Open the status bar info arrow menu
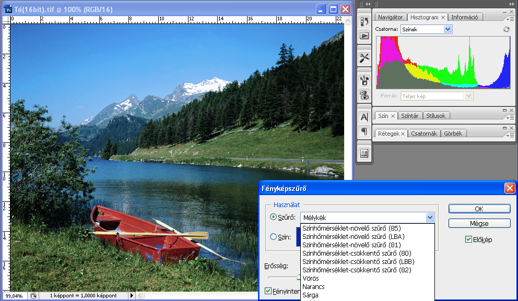 point(132,296)
